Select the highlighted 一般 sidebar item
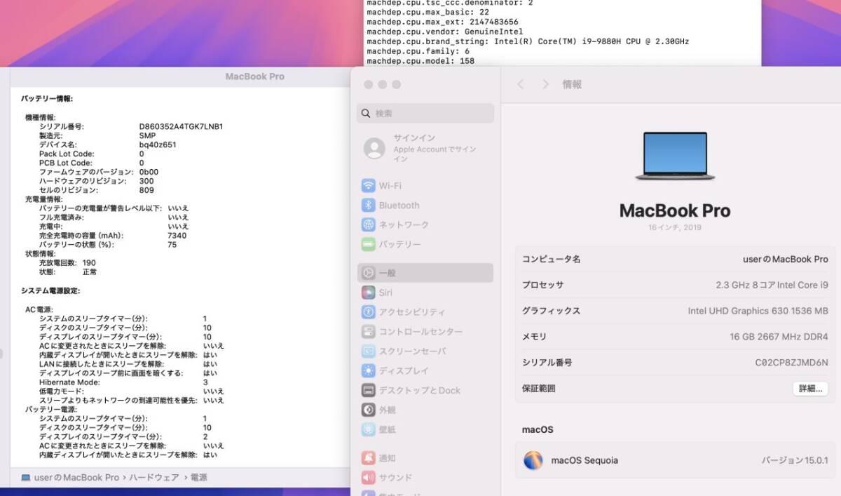Image resolution: width=841 pixels, height=496 pixels. [390, 273]
